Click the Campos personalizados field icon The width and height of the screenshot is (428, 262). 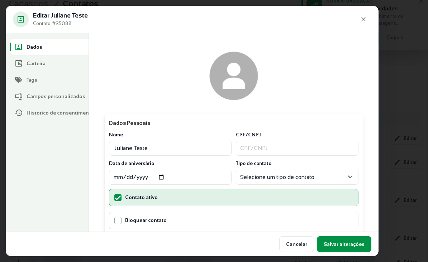click(x=19, y=96)
